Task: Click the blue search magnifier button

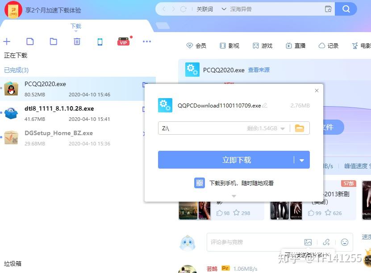Action: [346, 9]
